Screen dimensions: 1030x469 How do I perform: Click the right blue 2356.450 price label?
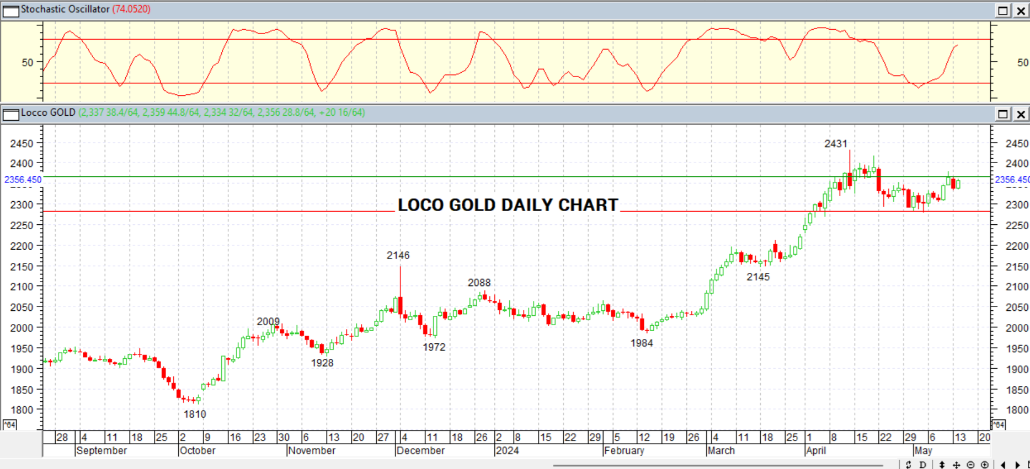pyautogui.click(x=1012, y=180)
